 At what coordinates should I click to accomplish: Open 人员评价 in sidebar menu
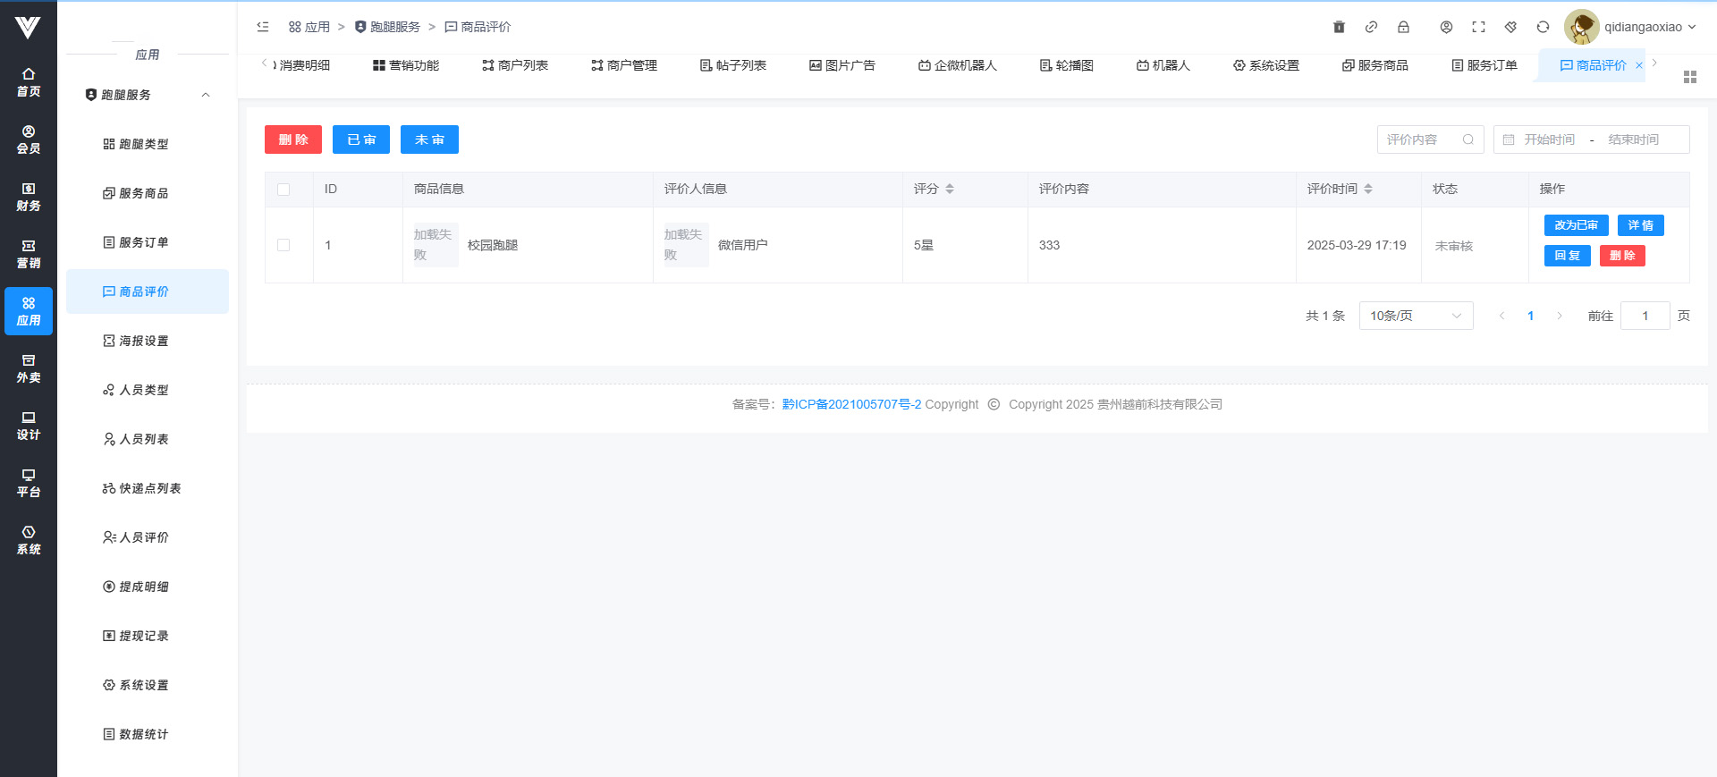pyautogui.click(x=143, y=537)
